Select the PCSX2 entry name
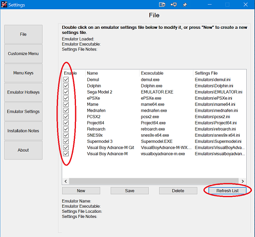This screenshot has height=237, width=255. tap(93, 117)
